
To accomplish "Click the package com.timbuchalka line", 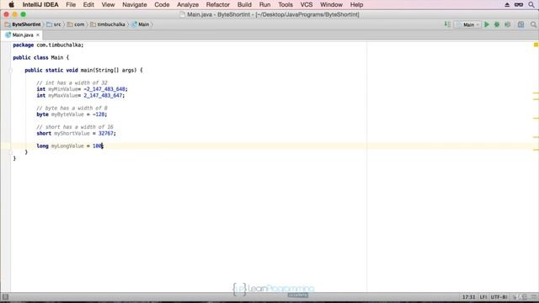I will [x=48, y=45].
